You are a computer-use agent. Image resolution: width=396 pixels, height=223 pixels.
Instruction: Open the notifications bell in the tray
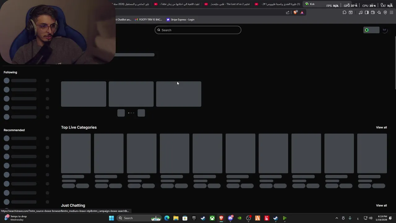coord(391,218)
